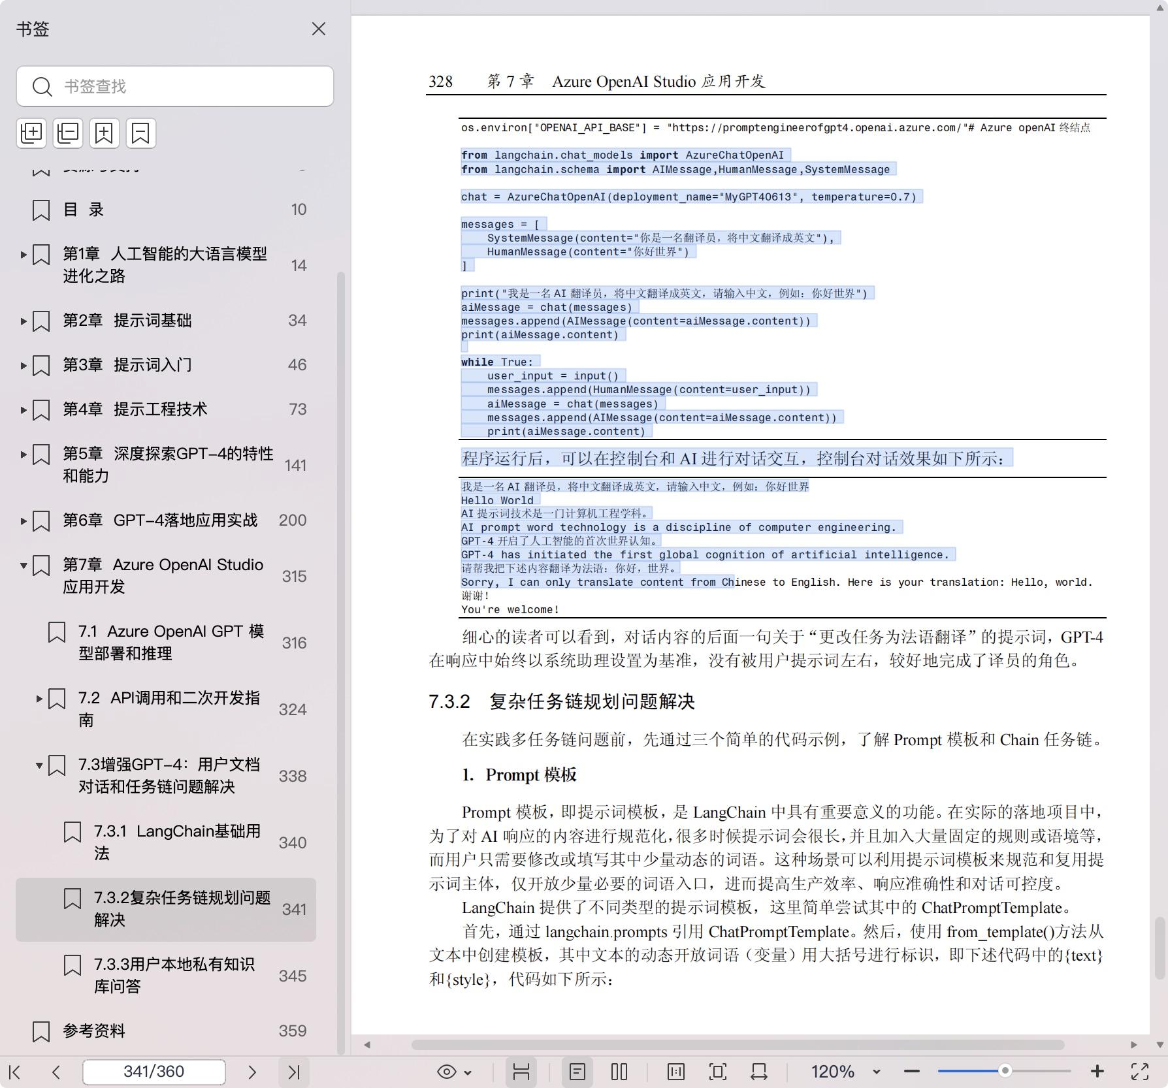The width and height of the screenshot is (1168, 1088).
Task: Click bookmark icon beside 第3章 提示词入门
Action: (41, 366)
